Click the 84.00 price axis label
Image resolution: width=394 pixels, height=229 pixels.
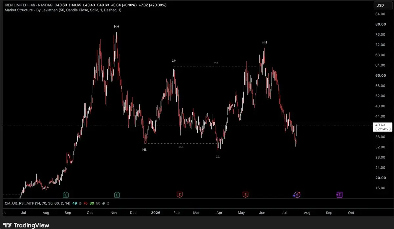click(x=380, y=14)
